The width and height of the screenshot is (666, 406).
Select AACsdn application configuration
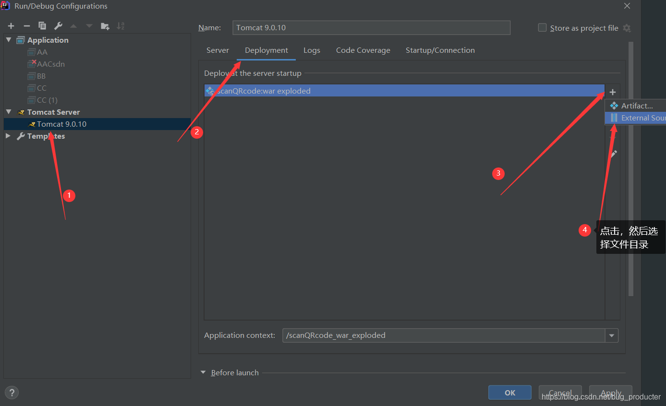(x=46, y=64)
